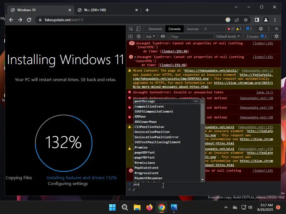
Task: Switch to the Windows 10 tab
Action: pos(41,10)
